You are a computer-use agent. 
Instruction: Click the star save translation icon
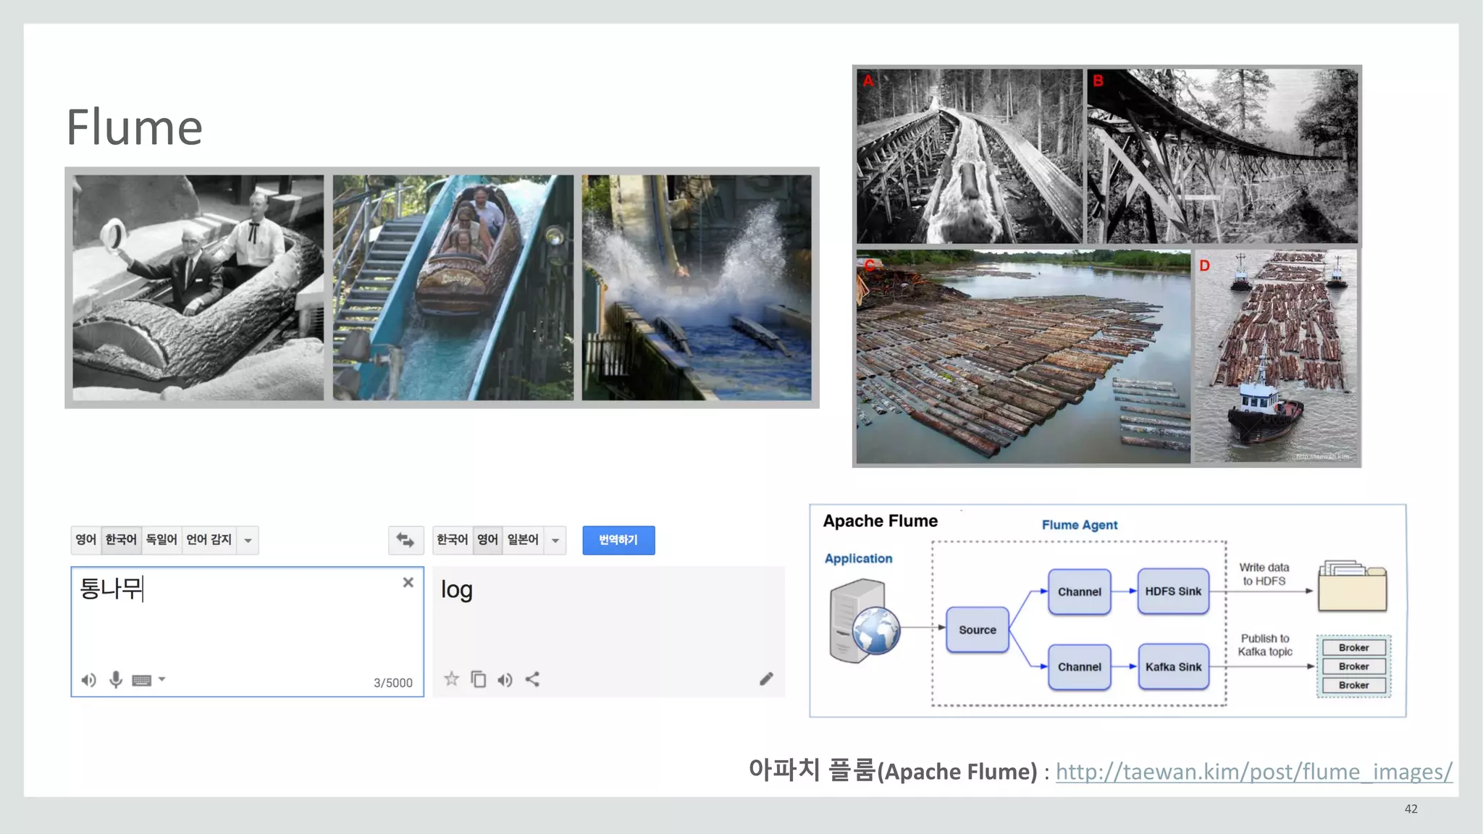[451, 679]
